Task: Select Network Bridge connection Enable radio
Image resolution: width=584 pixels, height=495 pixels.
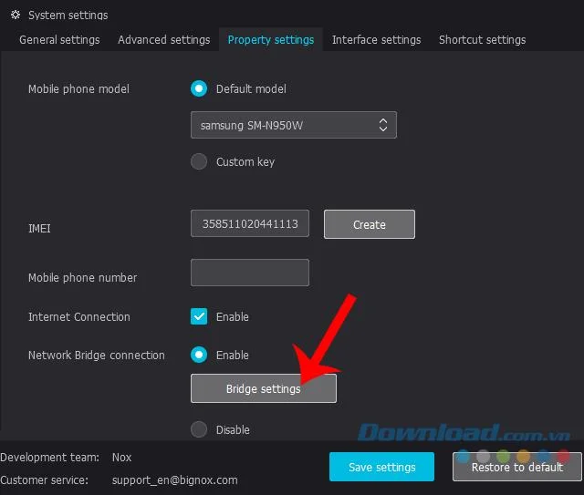Action: pos(199,355)
